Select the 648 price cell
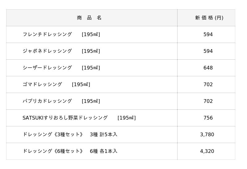 pos(208,68)
